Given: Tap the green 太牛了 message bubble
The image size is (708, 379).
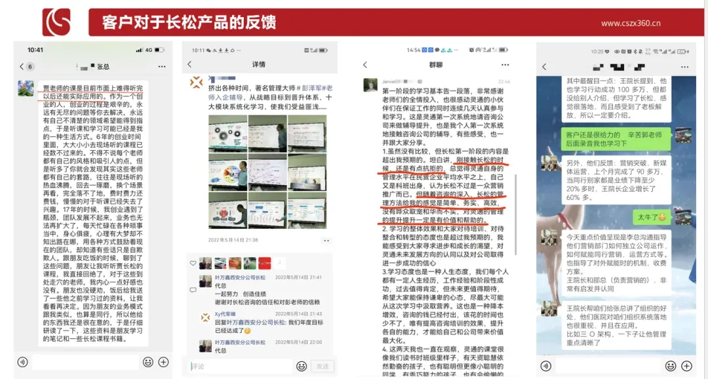Looking at the screenshot, I should click(x=652, y=217).
